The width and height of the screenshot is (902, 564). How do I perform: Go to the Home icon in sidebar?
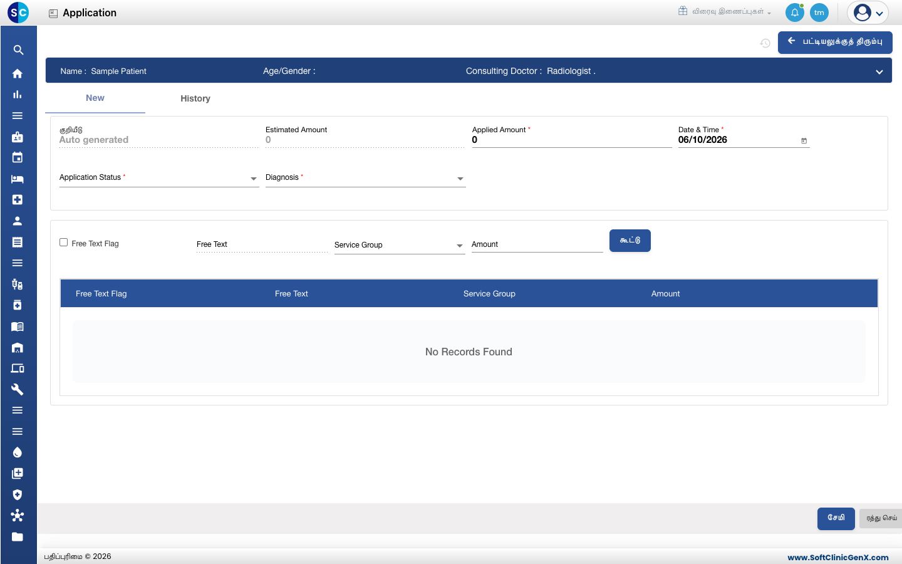point(18,73)
